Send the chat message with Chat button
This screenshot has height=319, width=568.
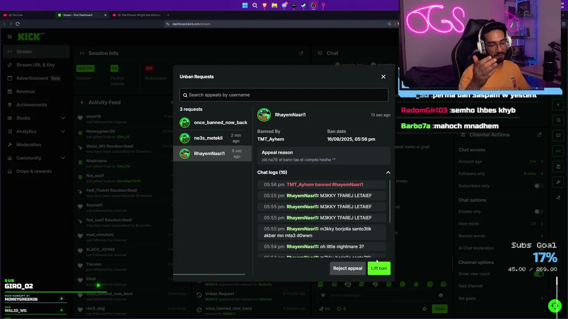coord(439,309)
